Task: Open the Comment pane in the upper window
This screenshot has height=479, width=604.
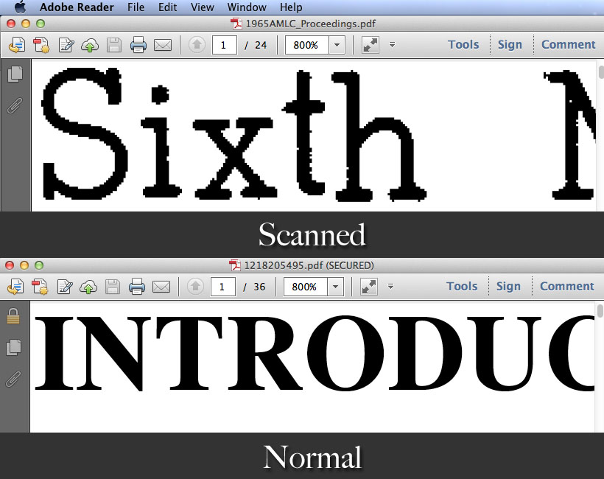Action: pos(569,45)
